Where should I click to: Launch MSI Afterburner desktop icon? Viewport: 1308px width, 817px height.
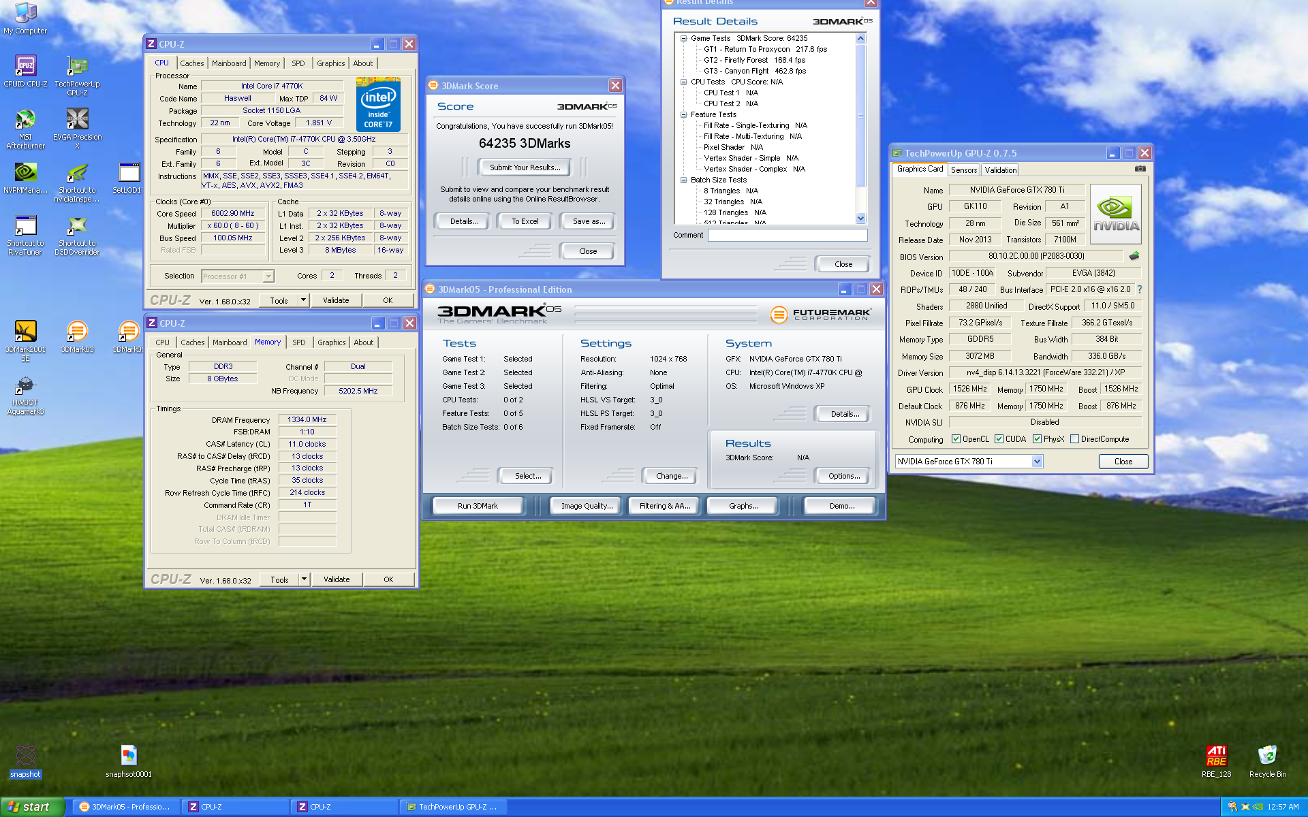click(x=25, y=128)
